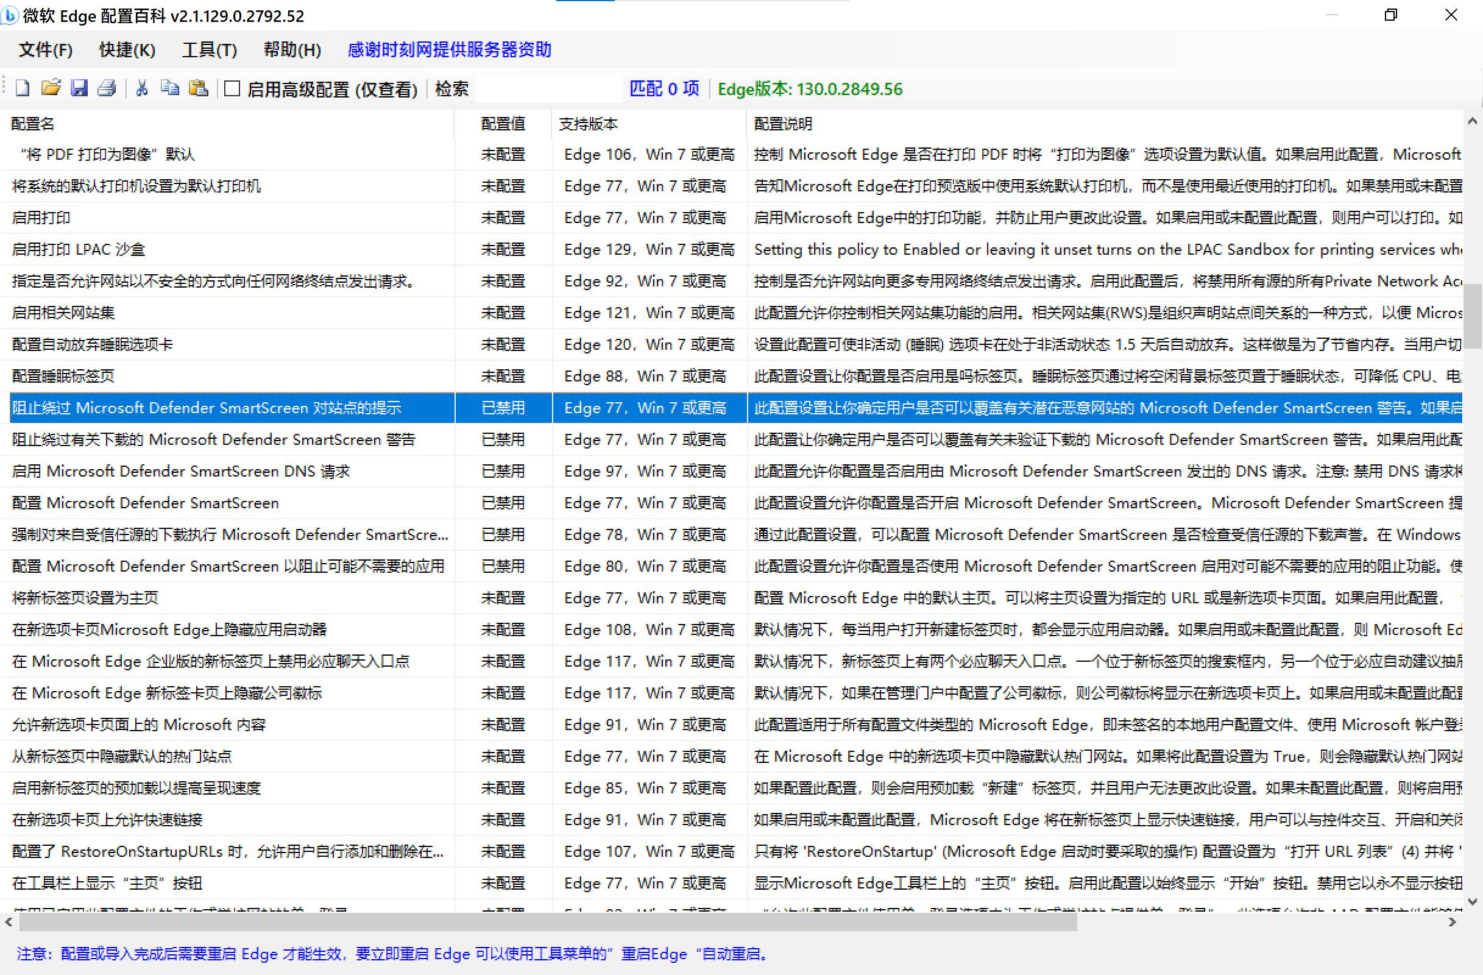Click 已禁用 value in the Edge 80 row
Viewport: 1483px width, 975px height.
[x=503, y=566]
